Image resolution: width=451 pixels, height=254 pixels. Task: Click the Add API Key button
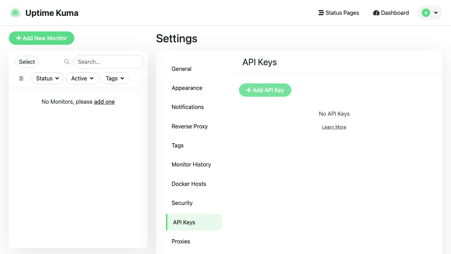265,90
